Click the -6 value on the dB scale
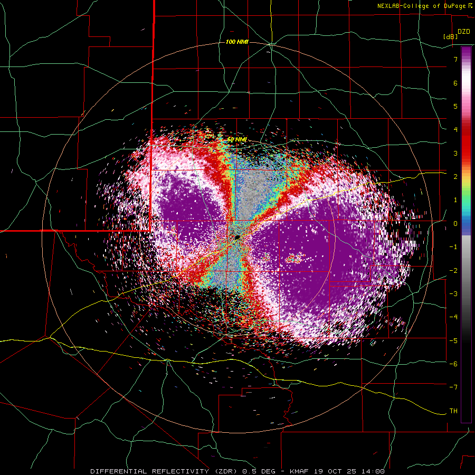 [453, 364]
